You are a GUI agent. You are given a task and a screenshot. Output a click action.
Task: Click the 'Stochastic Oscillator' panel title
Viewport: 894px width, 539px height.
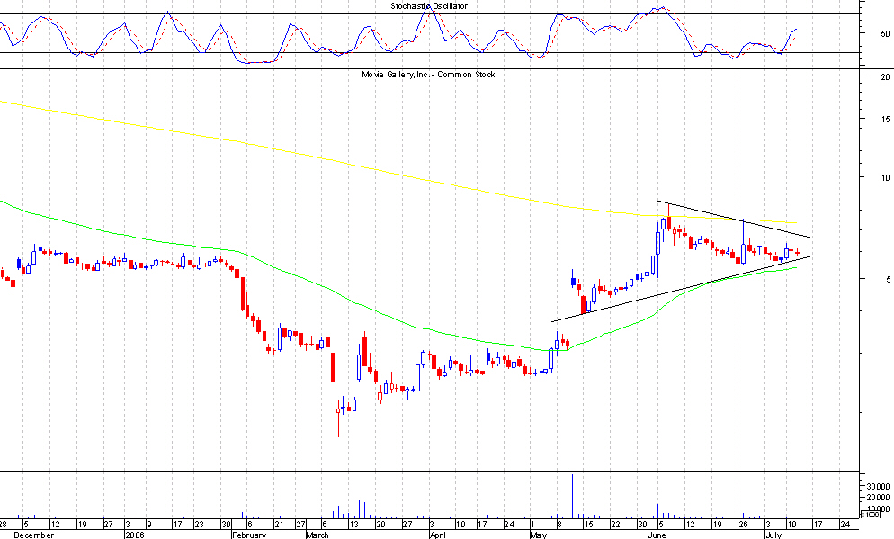point(429,6)
